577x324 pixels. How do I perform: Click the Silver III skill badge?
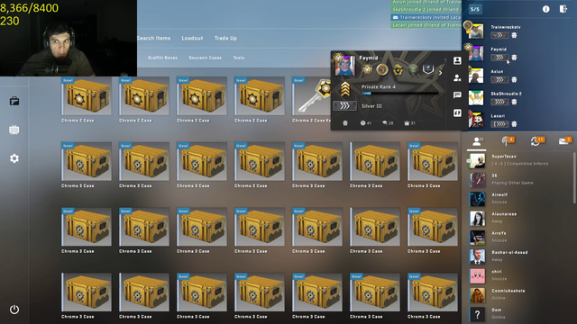coord(344,106)
